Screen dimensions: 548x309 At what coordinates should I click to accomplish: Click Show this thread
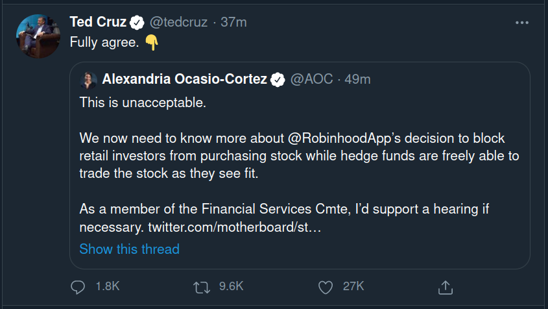(x=129, y=249)
